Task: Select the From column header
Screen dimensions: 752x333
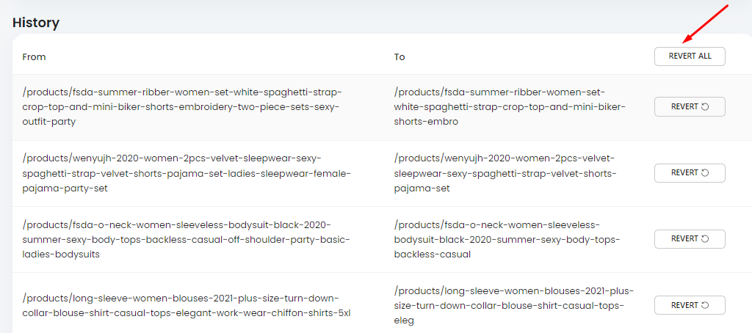Action: [34, 57]
